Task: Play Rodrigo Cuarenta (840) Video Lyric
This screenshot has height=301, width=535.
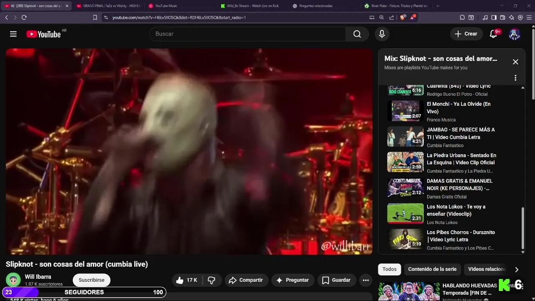Action: tap(452, 90)
